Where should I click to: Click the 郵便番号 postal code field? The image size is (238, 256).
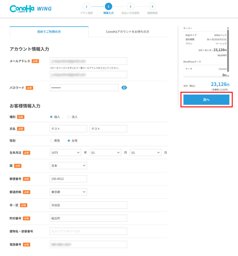click(x=68, y=179)
